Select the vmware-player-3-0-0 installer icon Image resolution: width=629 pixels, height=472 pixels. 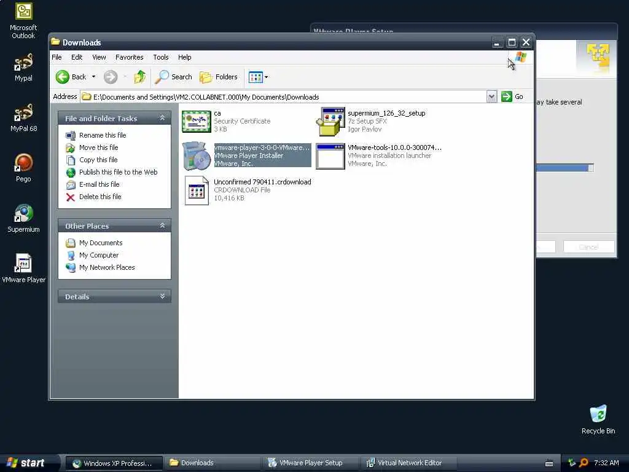click(x=196, y=155)
